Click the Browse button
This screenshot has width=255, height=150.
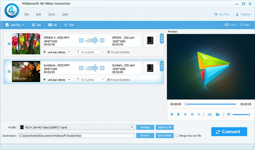point(145,135)
